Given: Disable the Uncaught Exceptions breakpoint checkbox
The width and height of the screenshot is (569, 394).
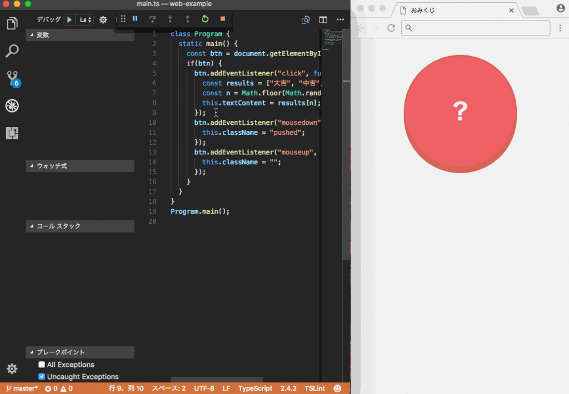Looking at the screenshot, I should (x=42, y=376).
